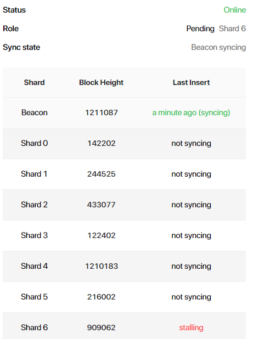
Task: Click Shard 6 block height 909062
Action: pos(102,327)
